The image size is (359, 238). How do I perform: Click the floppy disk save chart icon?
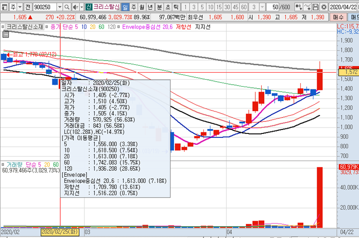coord(315,7)
